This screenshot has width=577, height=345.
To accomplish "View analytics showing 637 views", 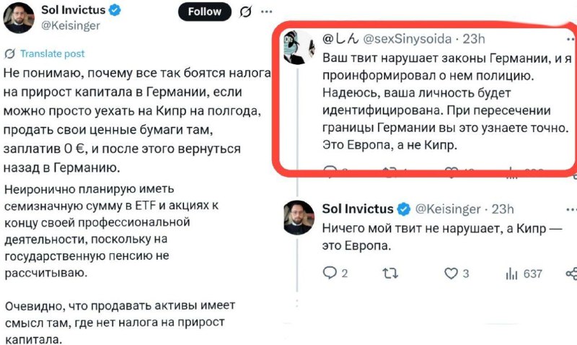I will 511,274.
